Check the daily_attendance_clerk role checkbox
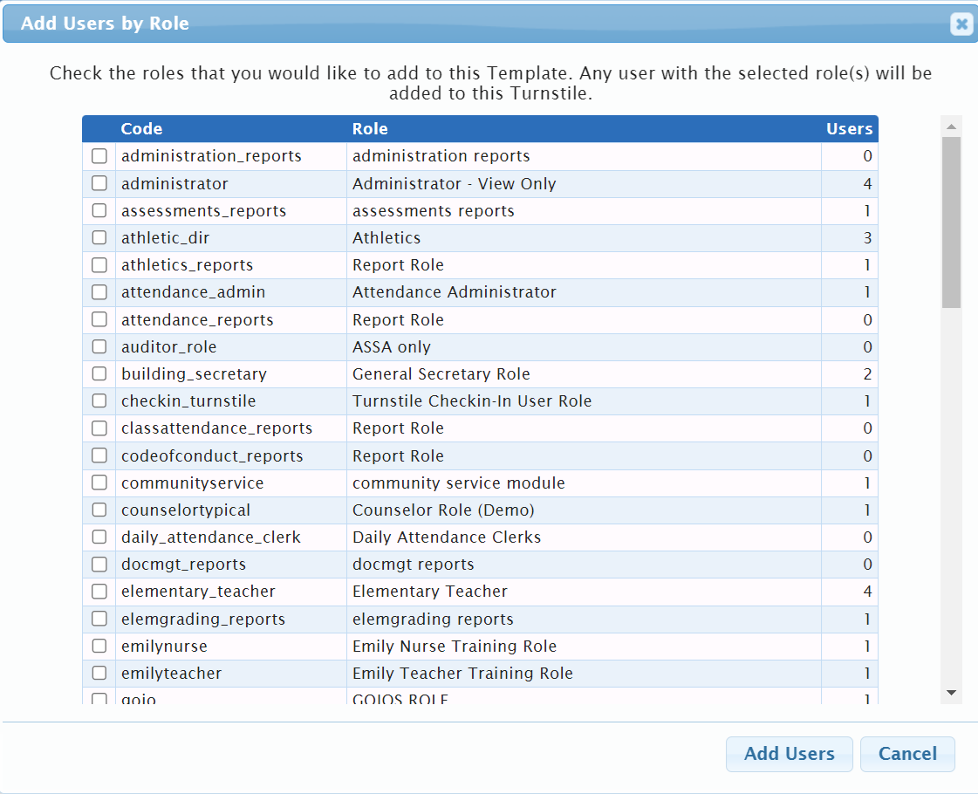 coord(99,537)
